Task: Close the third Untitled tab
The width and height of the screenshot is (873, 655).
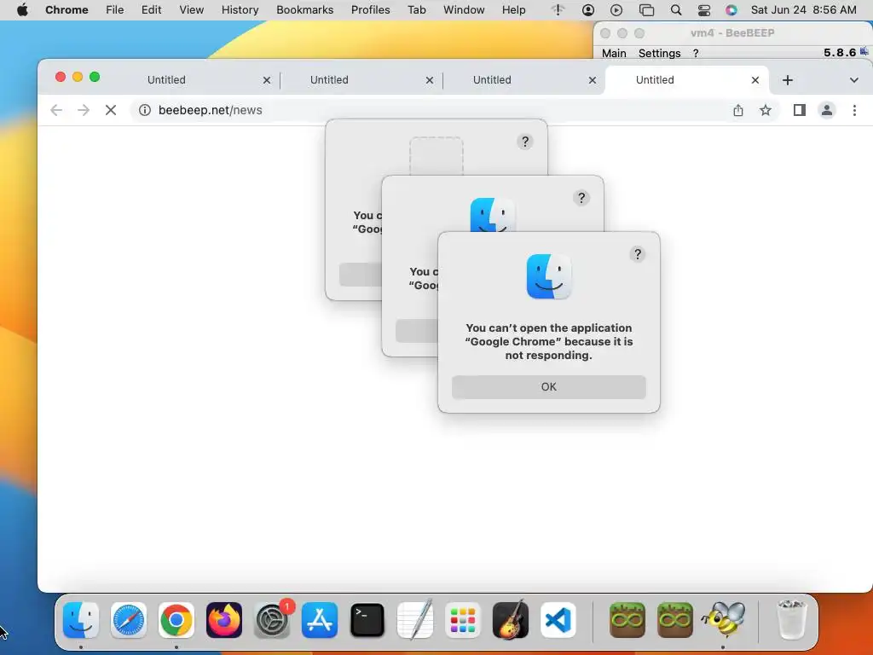Action: (593, 80)
